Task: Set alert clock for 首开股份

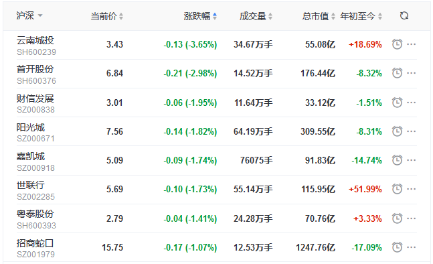Action: [x=397, y=73]
